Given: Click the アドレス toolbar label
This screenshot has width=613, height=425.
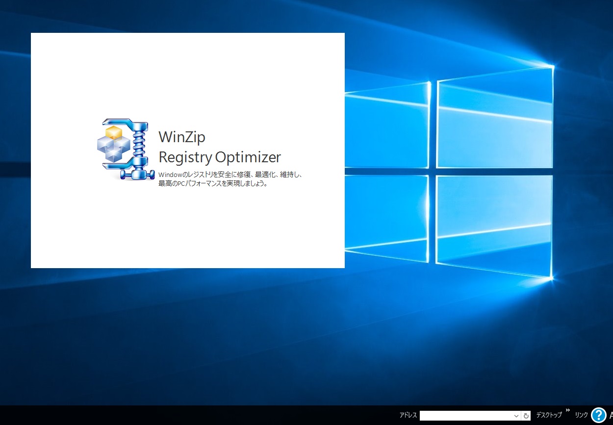Looking at the screenshot, I should pyautogui.click(x=408, y=415).
